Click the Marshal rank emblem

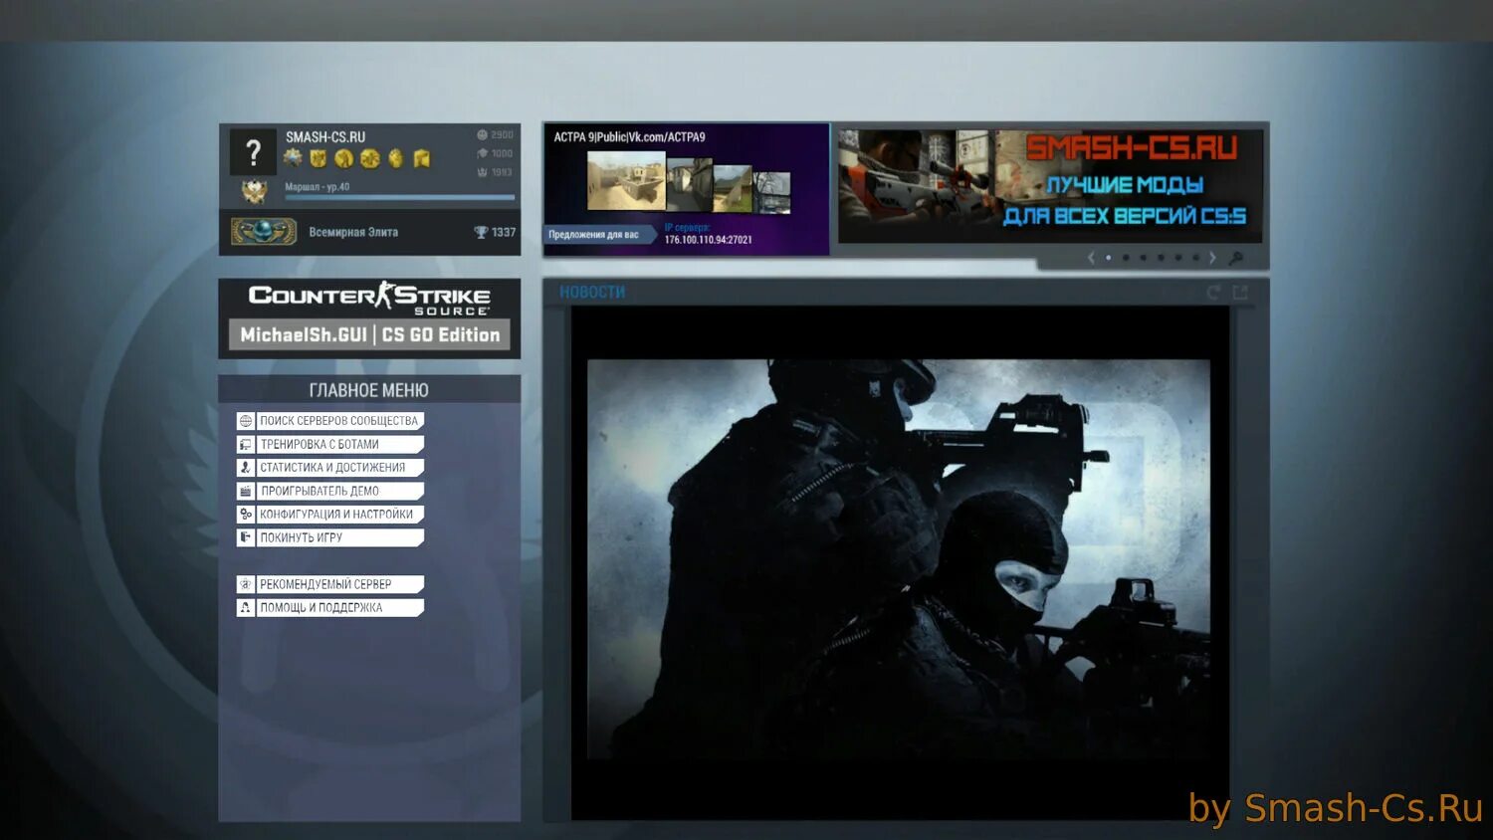(x=255, y=191)
